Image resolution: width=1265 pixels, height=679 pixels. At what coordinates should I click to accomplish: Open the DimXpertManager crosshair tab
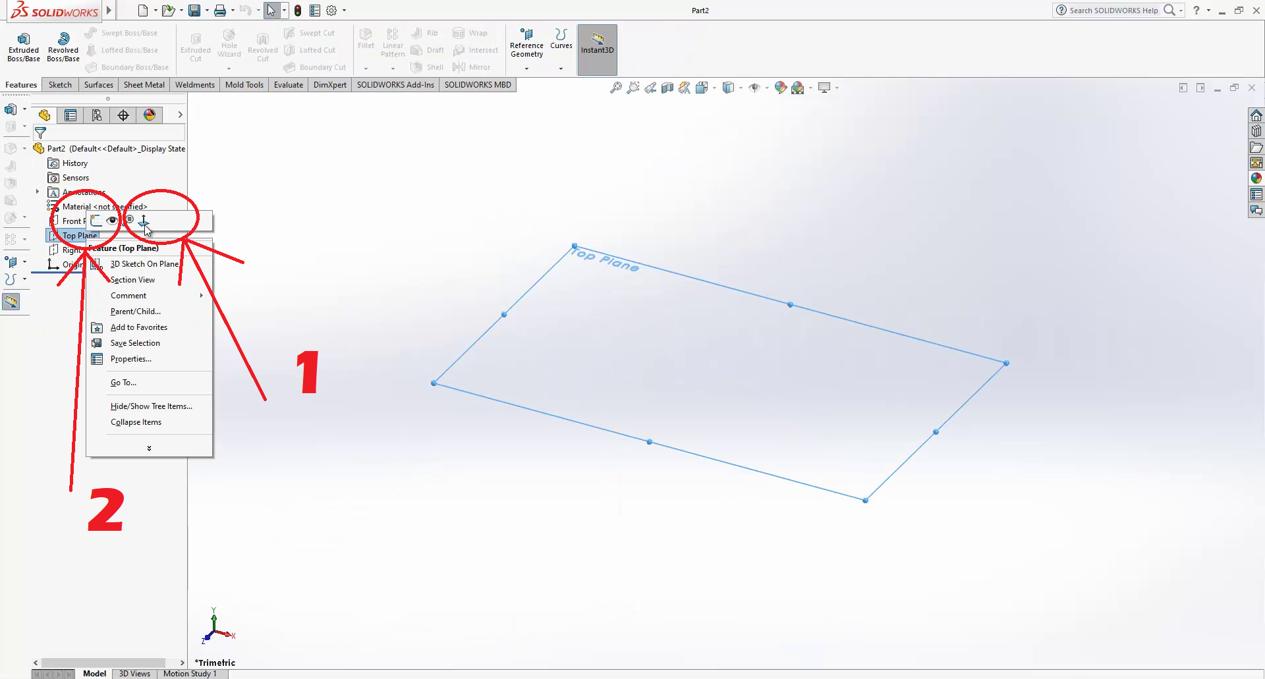coord(123,115)
